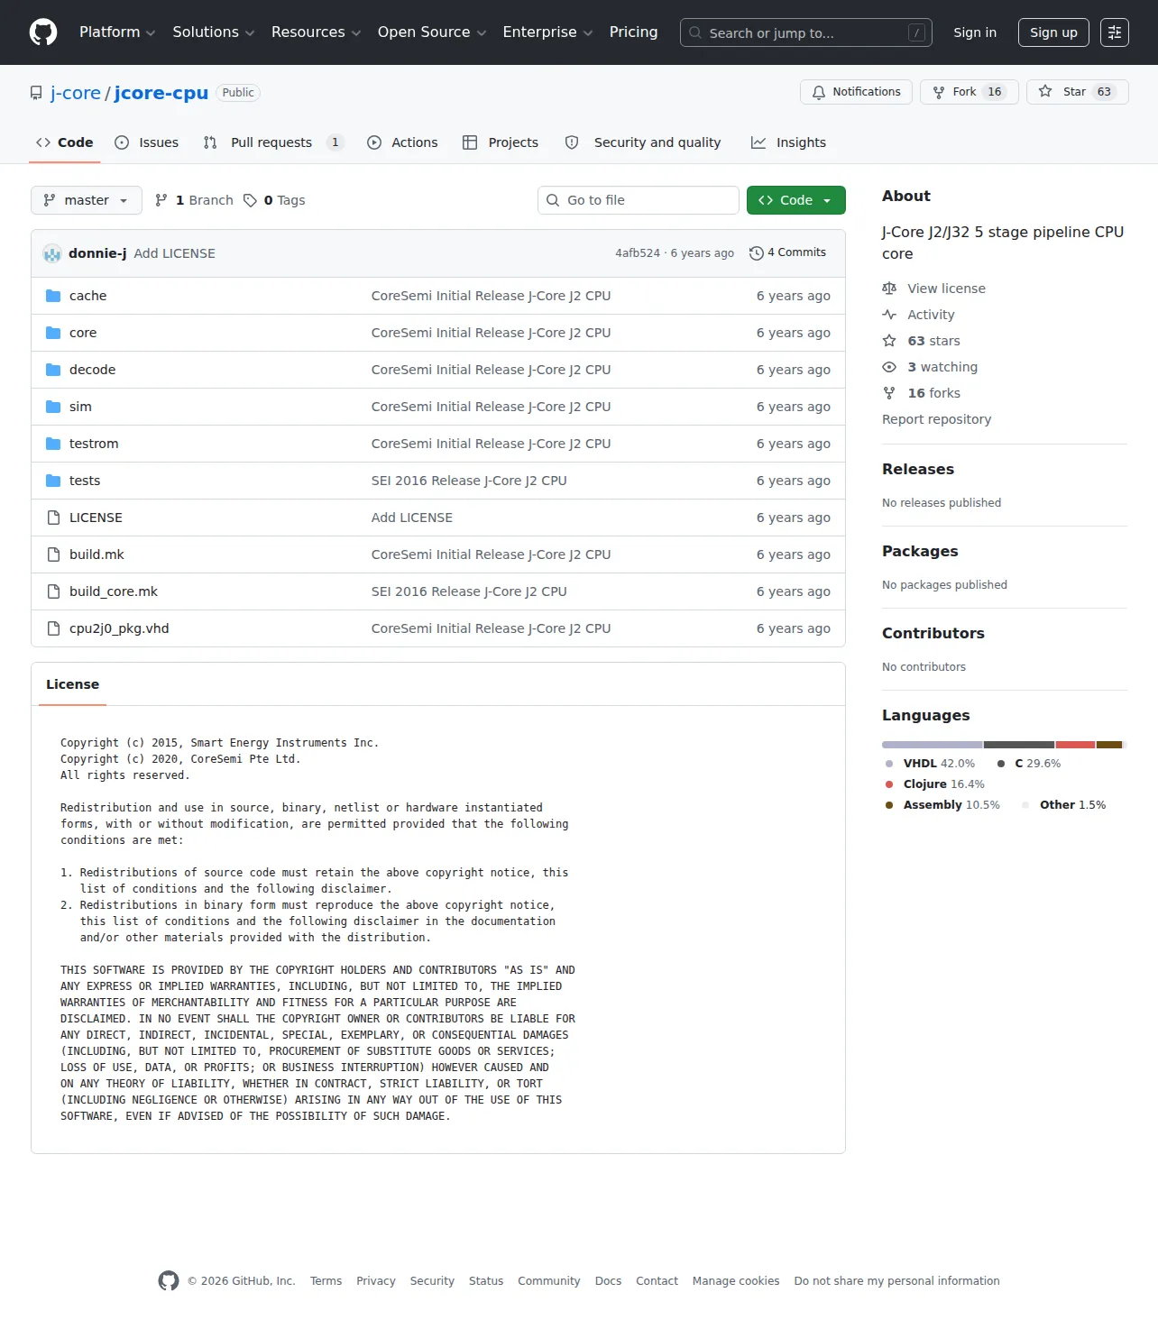Screen dimensions: 1158x1329
Task: Open Security and quality tab
Action: [x=644, y=142]
